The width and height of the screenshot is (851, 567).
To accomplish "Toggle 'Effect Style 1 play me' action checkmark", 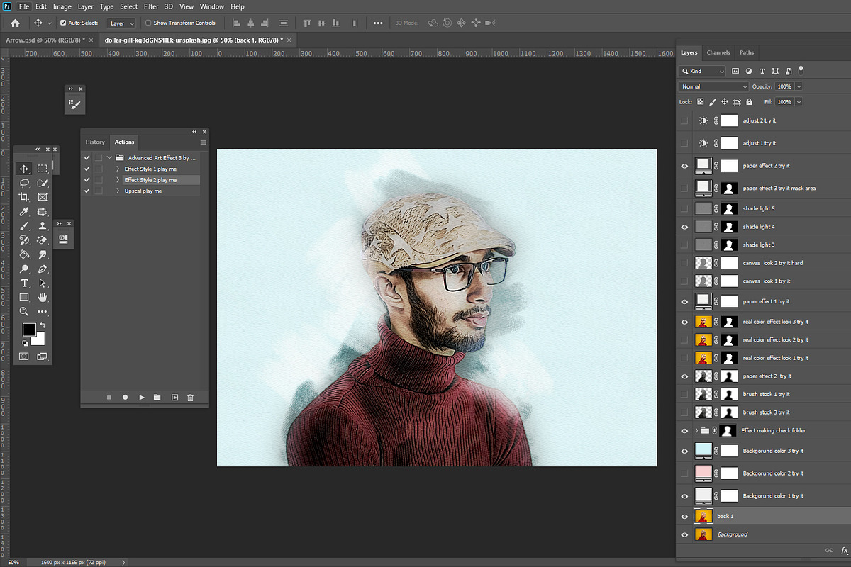I will (x=87, y=169).
